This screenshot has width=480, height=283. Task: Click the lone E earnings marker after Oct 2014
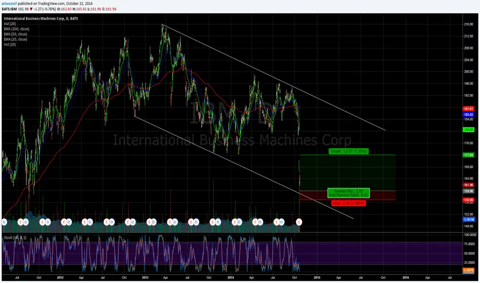click(299, 222)
